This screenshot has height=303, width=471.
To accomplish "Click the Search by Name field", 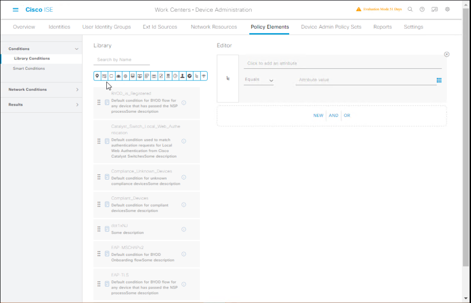I will pos(121,60).
